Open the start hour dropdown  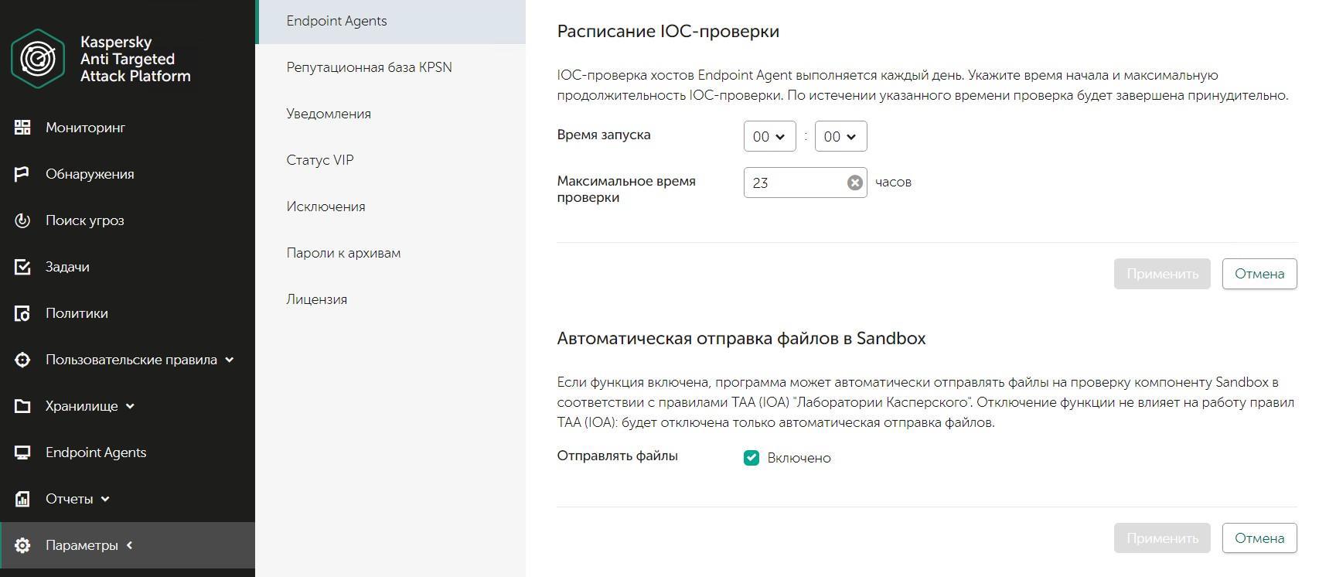coord(769,137)
